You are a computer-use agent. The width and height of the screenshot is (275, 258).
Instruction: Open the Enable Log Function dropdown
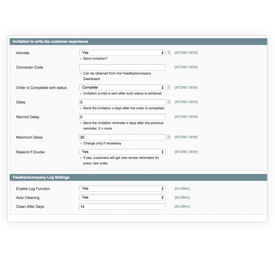pyautogui.click(x=122, y=188)
